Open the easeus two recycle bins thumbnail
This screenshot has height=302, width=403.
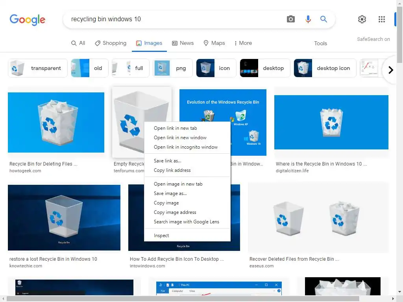coord(318,218)
